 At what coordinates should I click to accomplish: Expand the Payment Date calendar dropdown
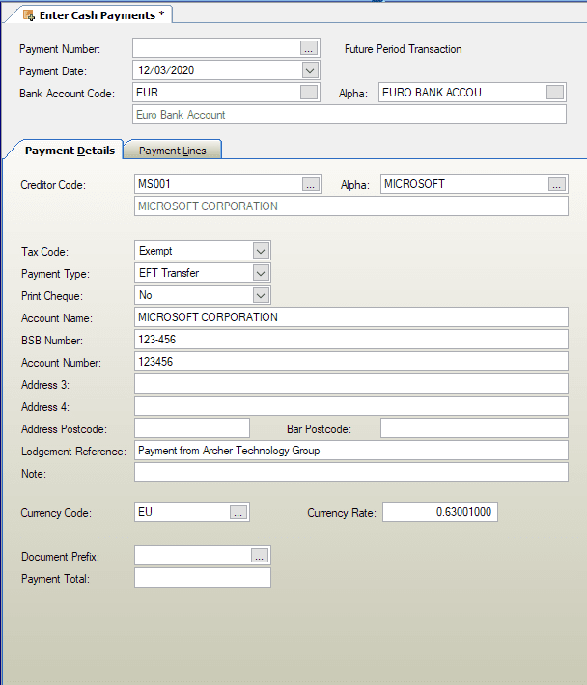point(310,70)
